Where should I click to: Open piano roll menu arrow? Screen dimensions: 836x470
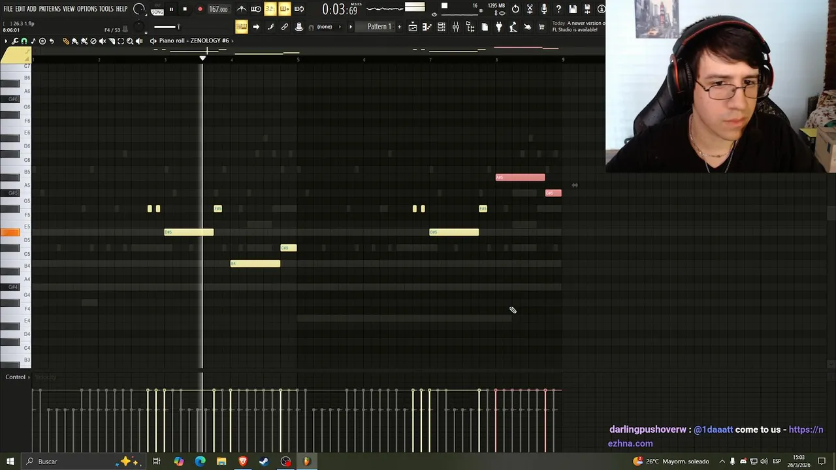(6, 41)
